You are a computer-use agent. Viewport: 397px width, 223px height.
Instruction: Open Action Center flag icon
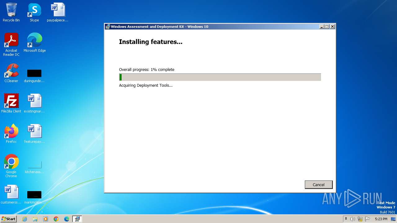coord(368,219)
